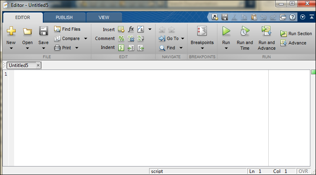Click the Comment lines percent icon
316x175 pixels.
tap(121, 38)
